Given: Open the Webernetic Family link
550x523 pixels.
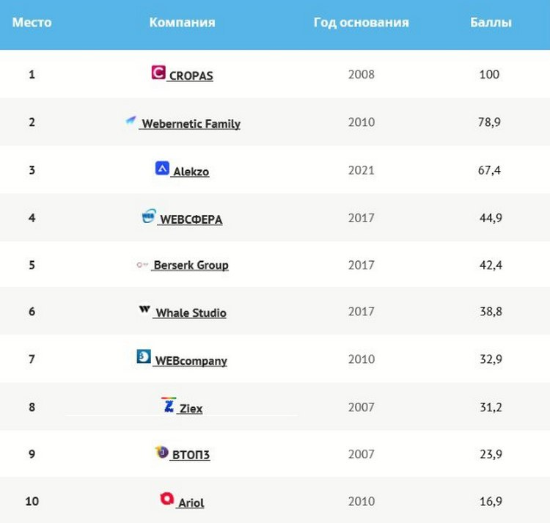Looking at the screenshot, I should point(191,124).
